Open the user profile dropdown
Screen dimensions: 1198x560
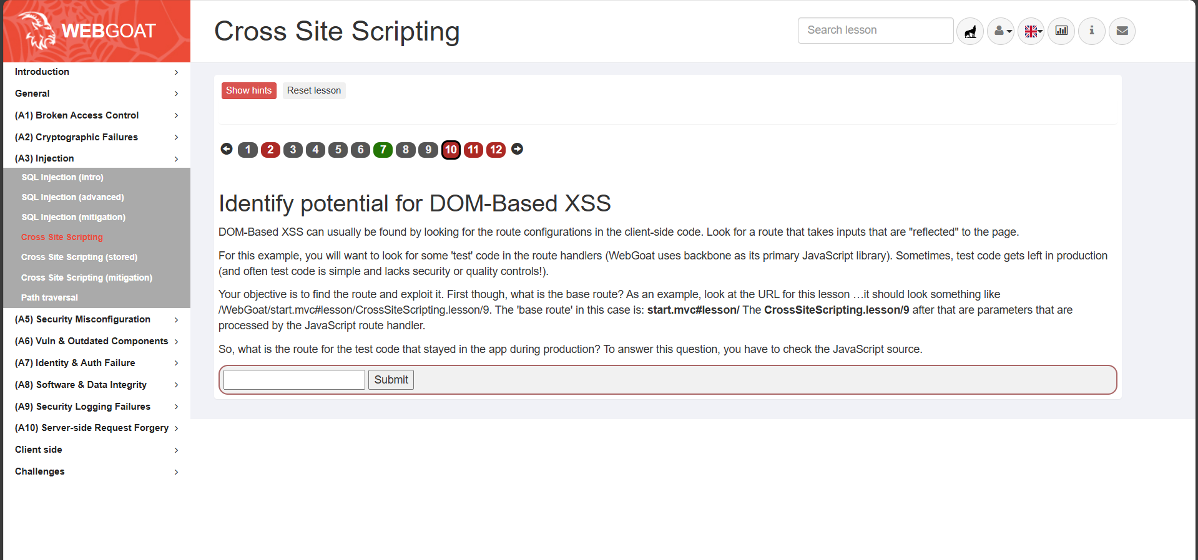pyautogui.click(x=1001, y=31)
